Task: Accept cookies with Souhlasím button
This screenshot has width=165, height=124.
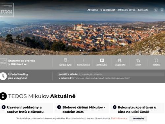Action: click(138, 119)
